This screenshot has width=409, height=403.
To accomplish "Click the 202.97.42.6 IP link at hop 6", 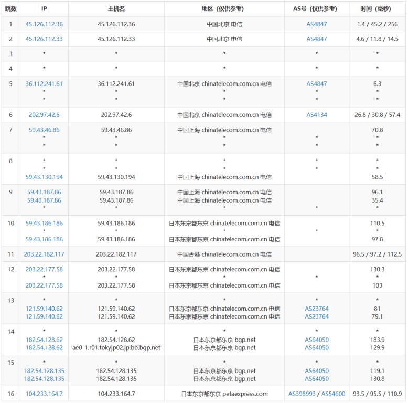I will [x=44, y=115].
